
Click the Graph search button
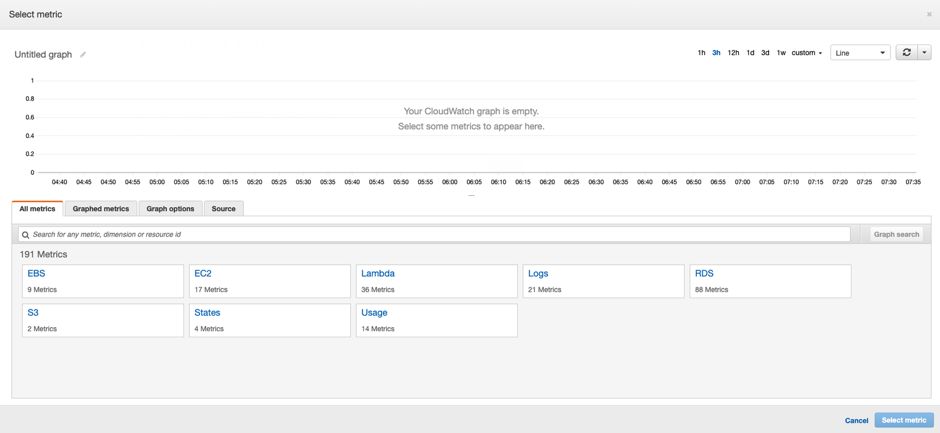click(896, 234)
